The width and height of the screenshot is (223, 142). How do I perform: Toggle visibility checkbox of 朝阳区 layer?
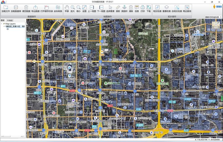tap(5, 26)
